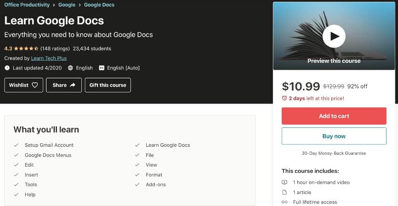Click the $10.99 price
Screen dimensions: 398x206
pyautogui.click(x=301, y=87)
